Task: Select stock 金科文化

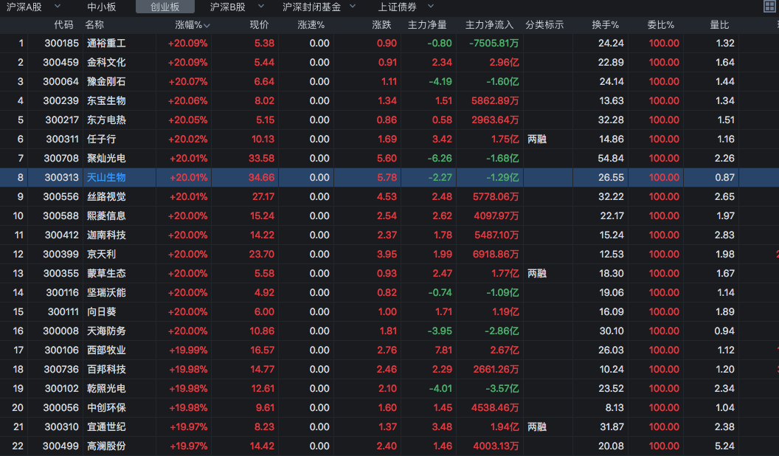Action: point(106,63)
